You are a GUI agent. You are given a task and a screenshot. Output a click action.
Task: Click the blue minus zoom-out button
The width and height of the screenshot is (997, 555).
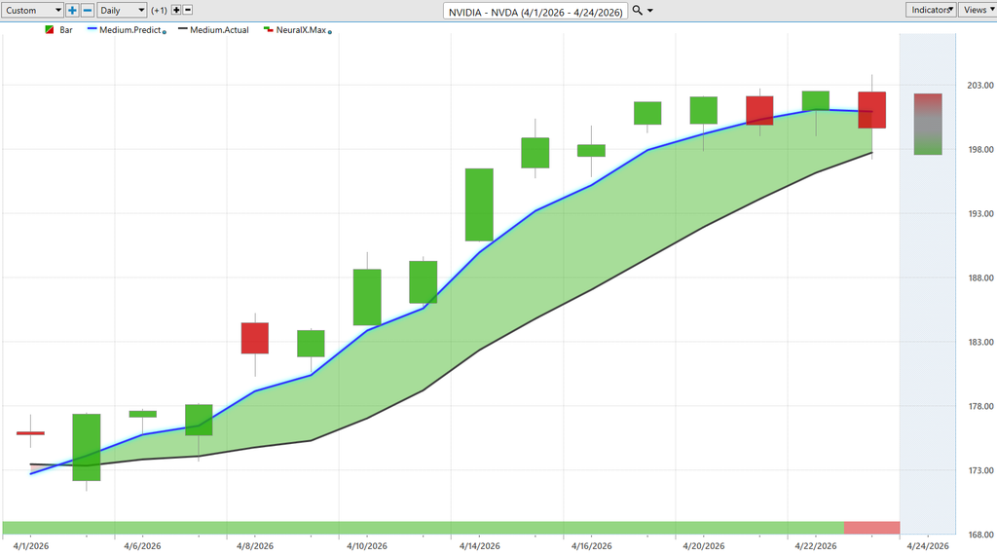(88, 10)
